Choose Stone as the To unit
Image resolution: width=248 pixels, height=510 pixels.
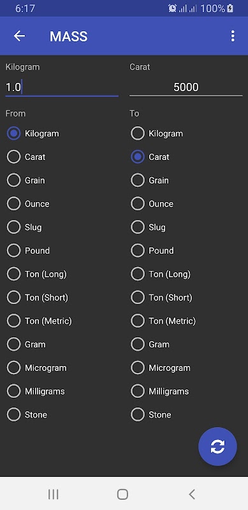pos(151,414)
